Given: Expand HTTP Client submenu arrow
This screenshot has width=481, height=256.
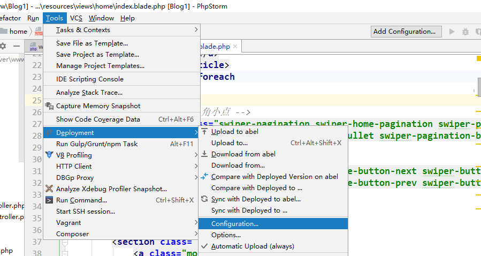Looking at the screenshot, I should click(196, 166).
